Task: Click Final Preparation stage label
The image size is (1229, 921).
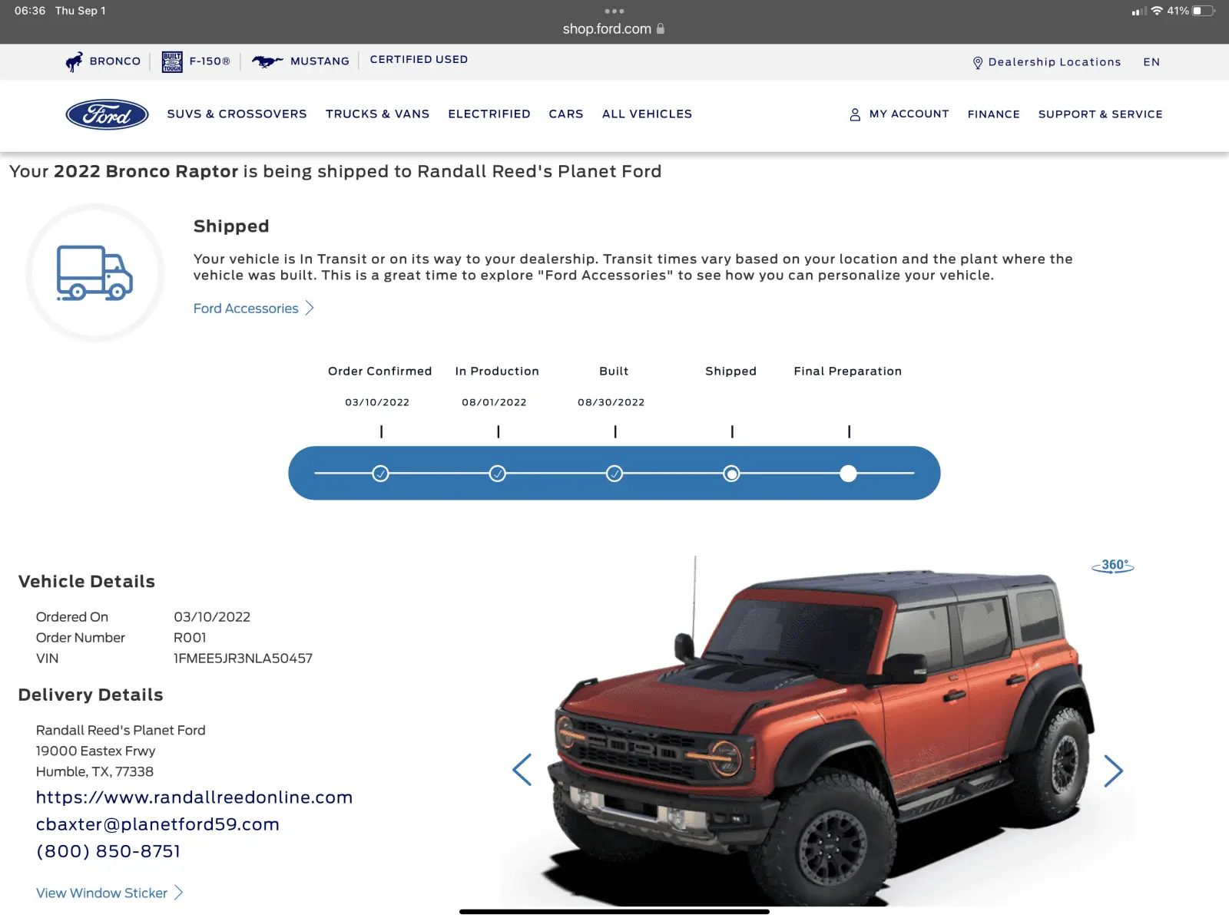Action: [848, 371]
